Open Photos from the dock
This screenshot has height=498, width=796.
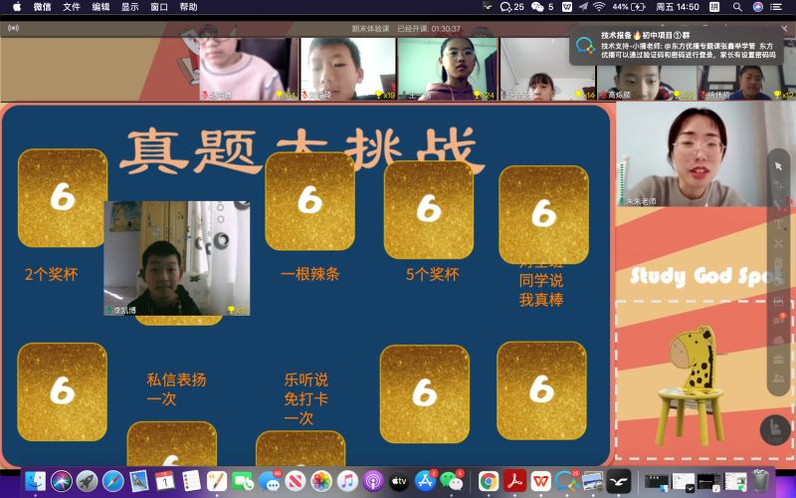[x=320, y=481]
